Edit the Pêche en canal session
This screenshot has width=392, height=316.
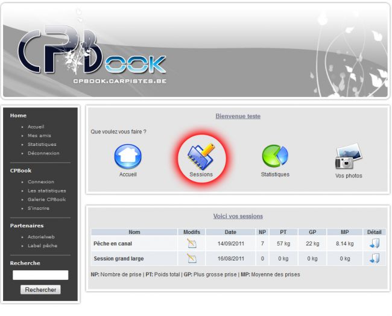click(x=192, y=243)
